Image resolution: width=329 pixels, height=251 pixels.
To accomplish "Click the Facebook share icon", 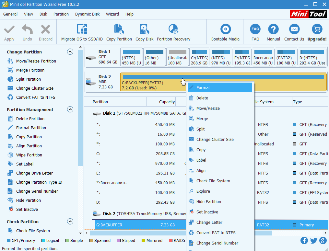I will click(304, 240).
